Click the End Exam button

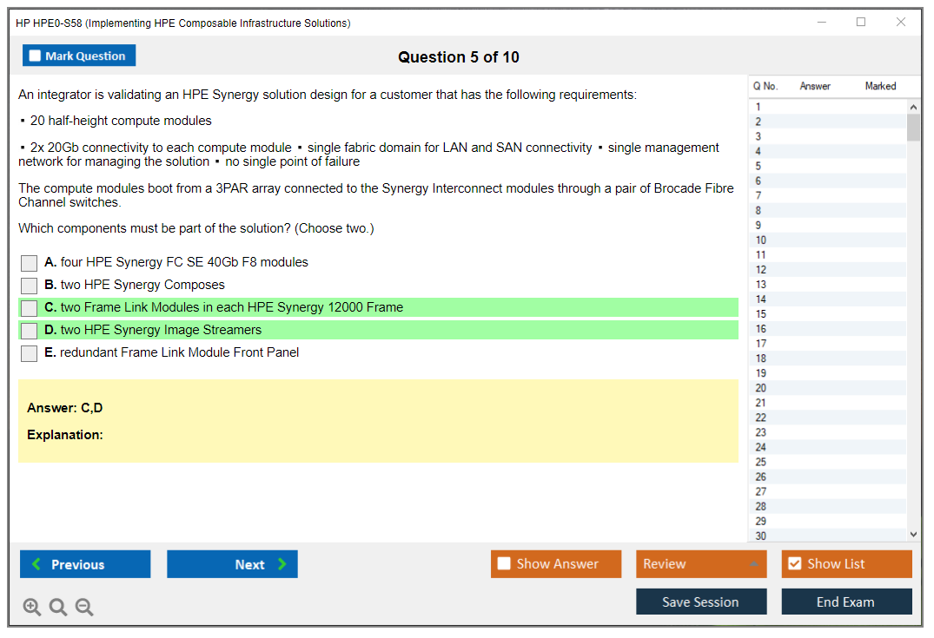tap(846, 602)
